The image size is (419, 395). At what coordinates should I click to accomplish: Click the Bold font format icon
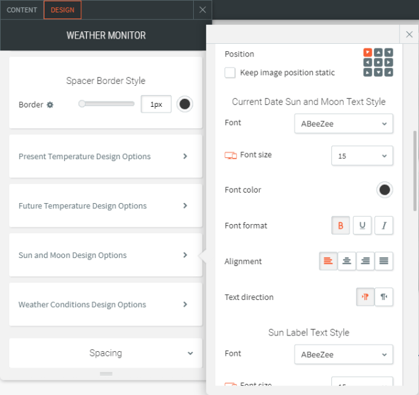tap(340, 225)
